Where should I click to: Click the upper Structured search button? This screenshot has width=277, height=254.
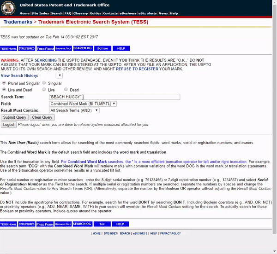coord(27,48)
